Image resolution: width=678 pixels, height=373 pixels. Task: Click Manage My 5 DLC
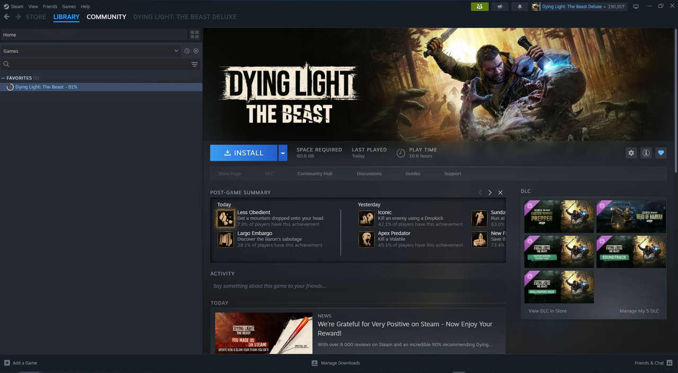[639, 311]
